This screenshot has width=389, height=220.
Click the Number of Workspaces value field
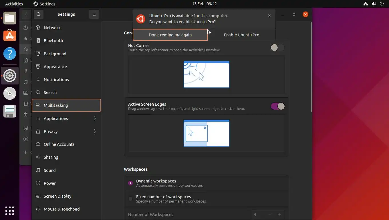pos(258,215)
